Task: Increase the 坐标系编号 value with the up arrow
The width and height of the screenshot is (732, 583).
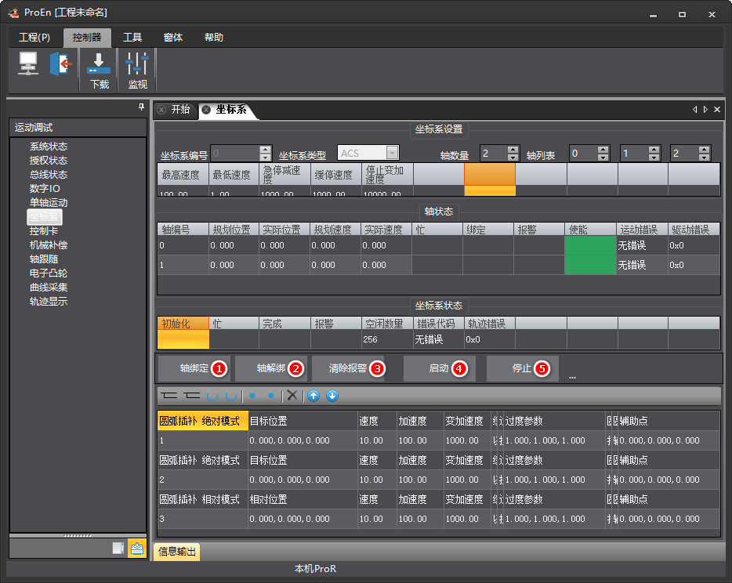Action: [x=265, y=150]
